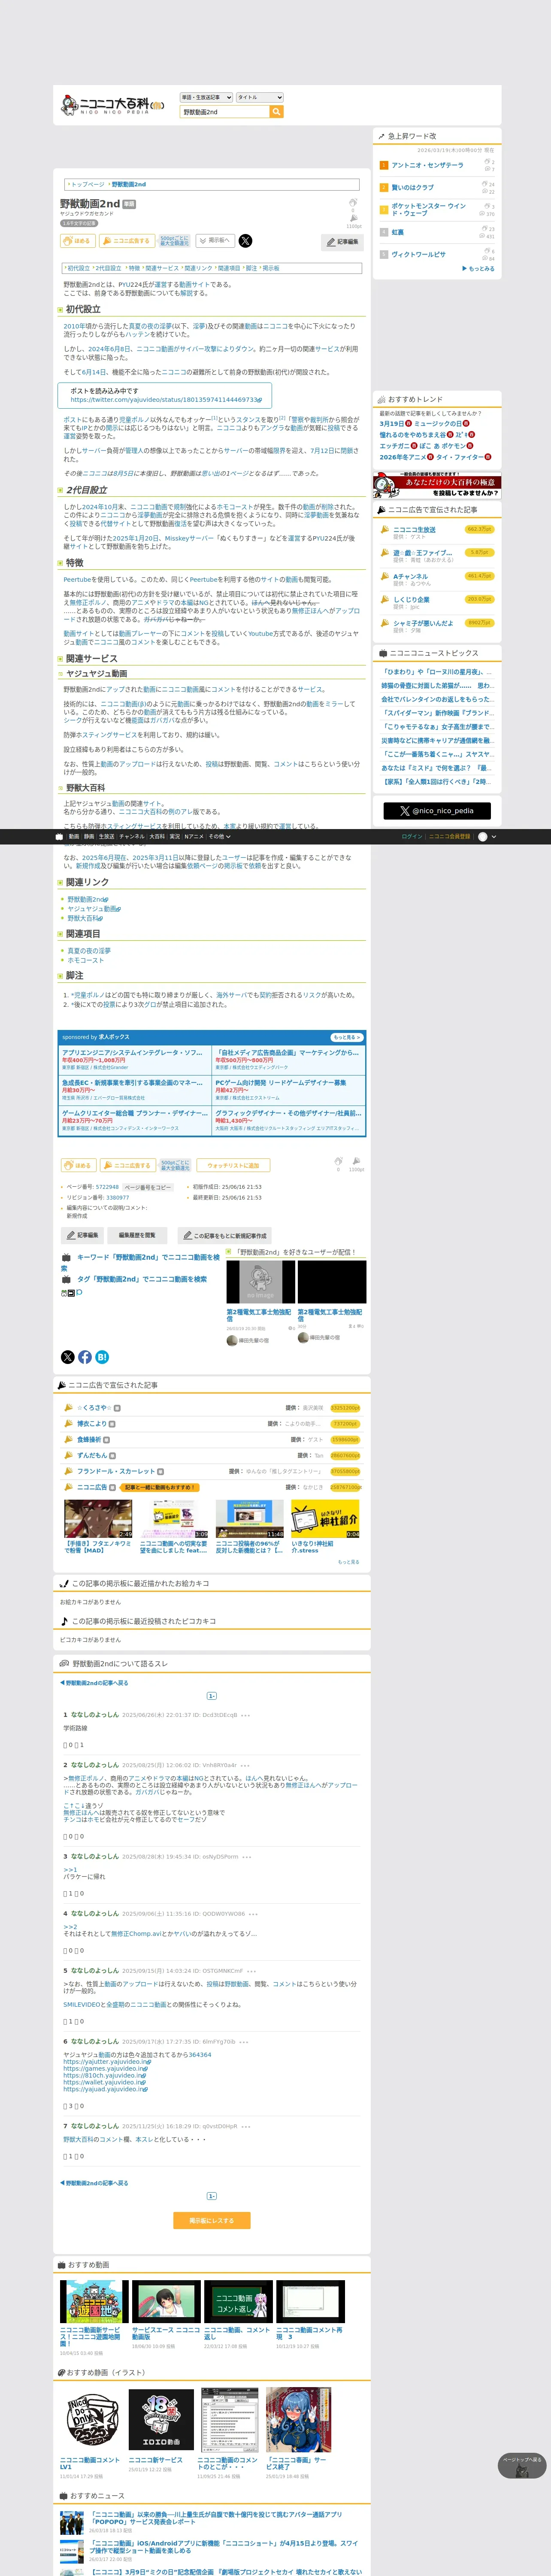The width and height of the screenshot is (551, 2576).
Task: Click ヤジュヤジュ動画 external link in 関連リンク
Action: coord(93,909)
